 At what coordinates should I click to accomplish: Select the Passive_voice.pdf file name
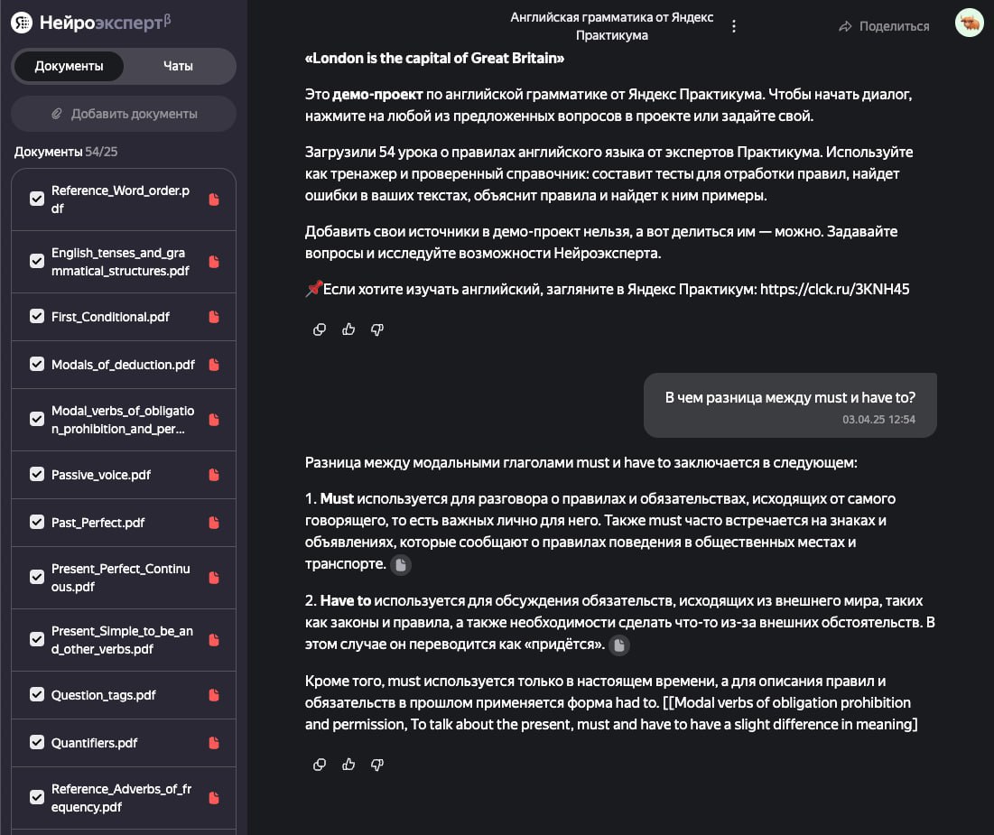[x=101, y=475]
